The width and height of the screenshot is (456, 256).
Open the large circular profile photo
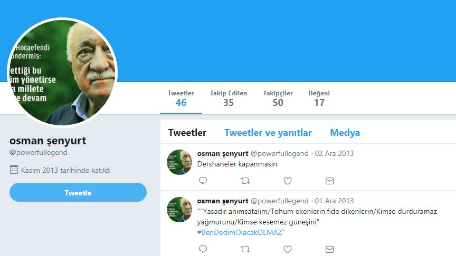62,72
